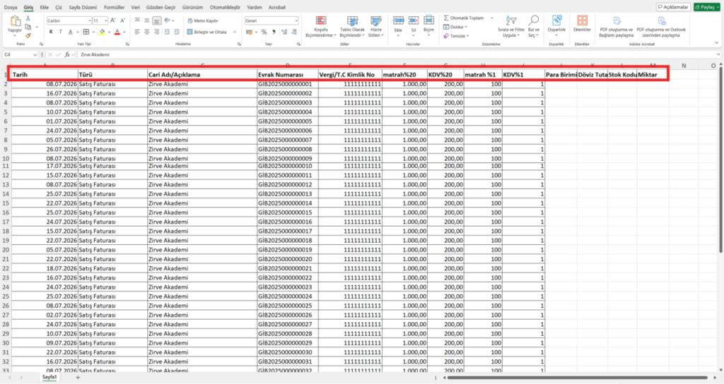Open the Calibri font name dropdown
Screen dimensions: 724x384
click(89, 20)
